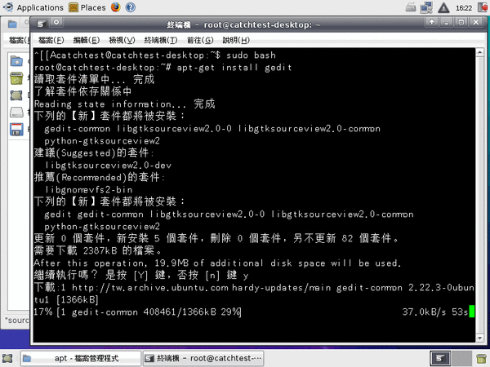Open the Places menu

(87, 7)
